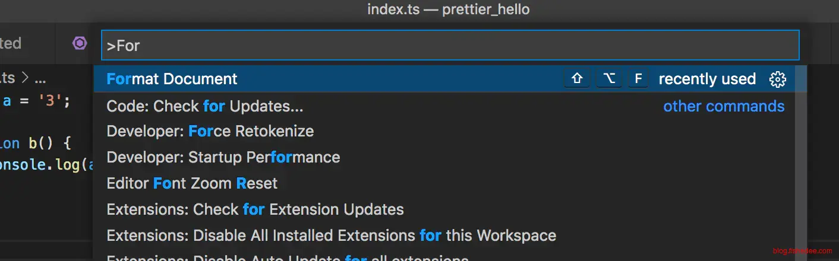Choose Disable All Installed Extensions for this Workspace
The image size is (839, 261).
click(x=331, y=235)
